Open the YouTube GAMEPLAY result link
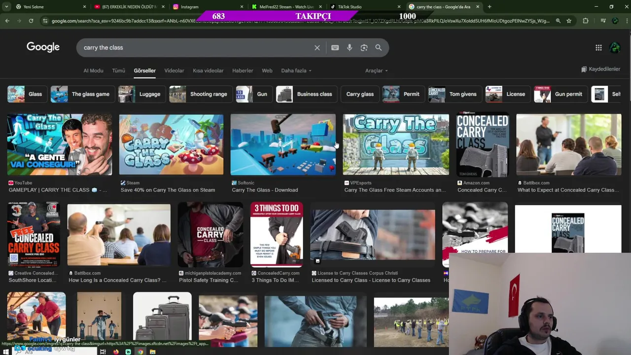Viewport: 631px width, 355px height. pos(58,190)
